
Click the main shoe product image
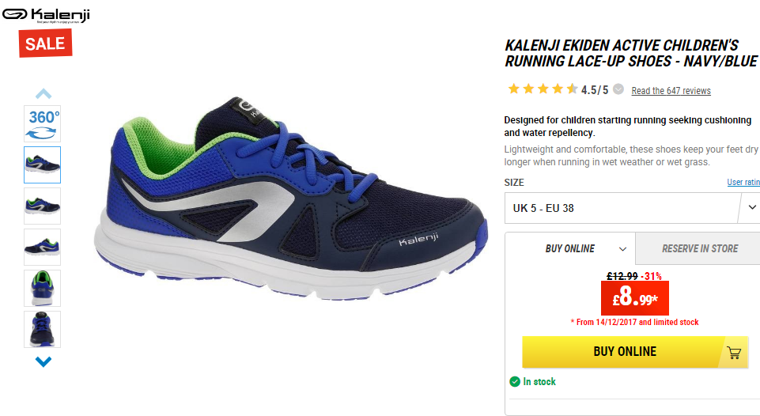(x=291, y=199)
